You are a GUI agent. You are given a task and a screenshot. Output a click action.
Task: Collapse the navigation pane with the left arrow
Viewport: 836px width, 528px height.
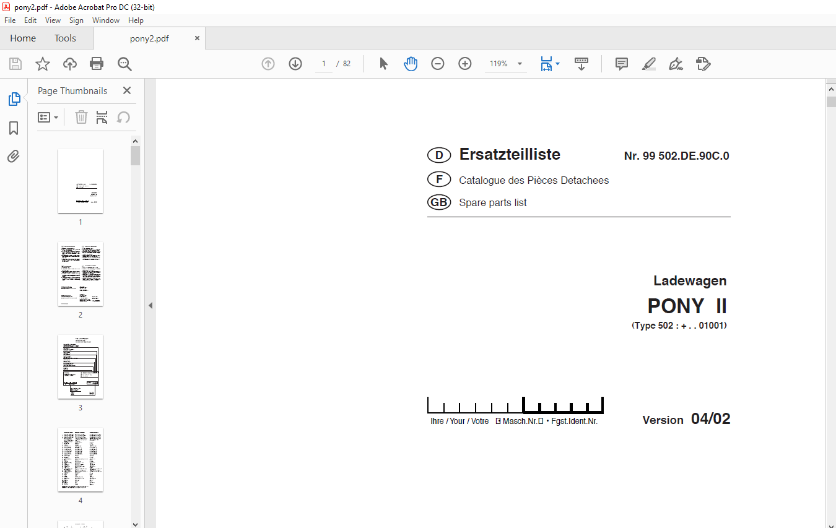[x=150, y=305]
